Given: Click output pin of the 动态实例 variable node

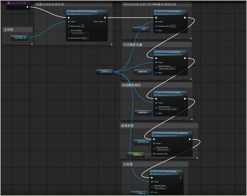Looking at the screenshot, I should click(110, 72).
